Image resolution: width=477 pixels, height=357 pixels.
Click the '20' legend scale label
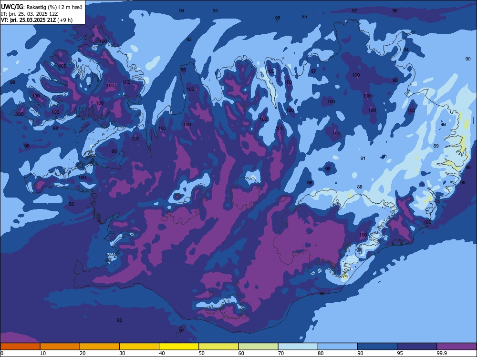pyautogui.click(x=83, y=353)
